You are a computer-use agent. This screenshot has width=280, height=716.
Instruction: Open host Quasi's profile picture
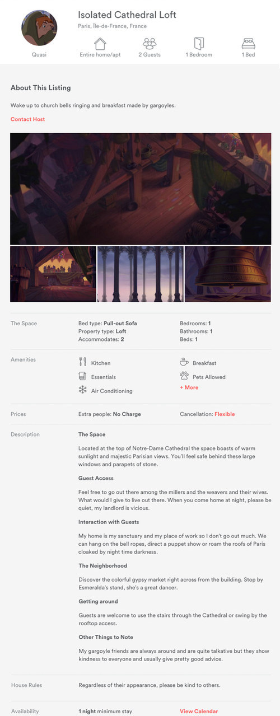pyautogui.click(x=39, y=28)
